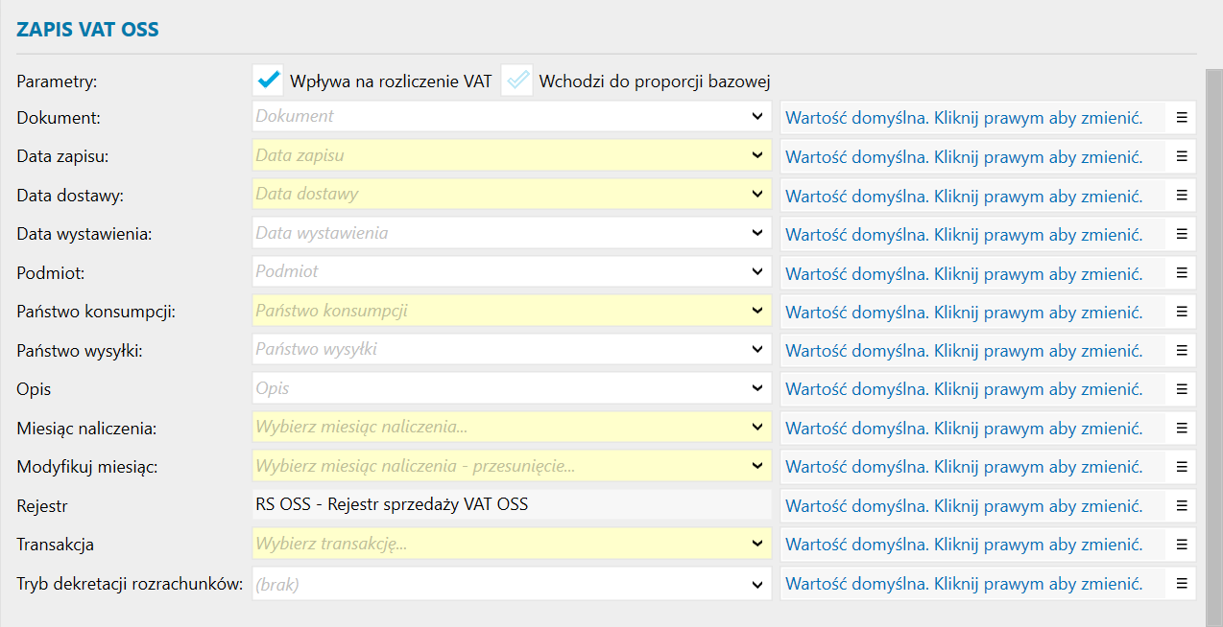Click 'Wartość domyślna' link in Transakcja row
Screen dimensions: 1223x627
(964, 546)
